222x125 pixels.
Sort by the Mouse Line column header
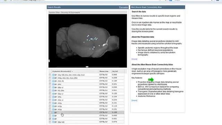(104, 71)
